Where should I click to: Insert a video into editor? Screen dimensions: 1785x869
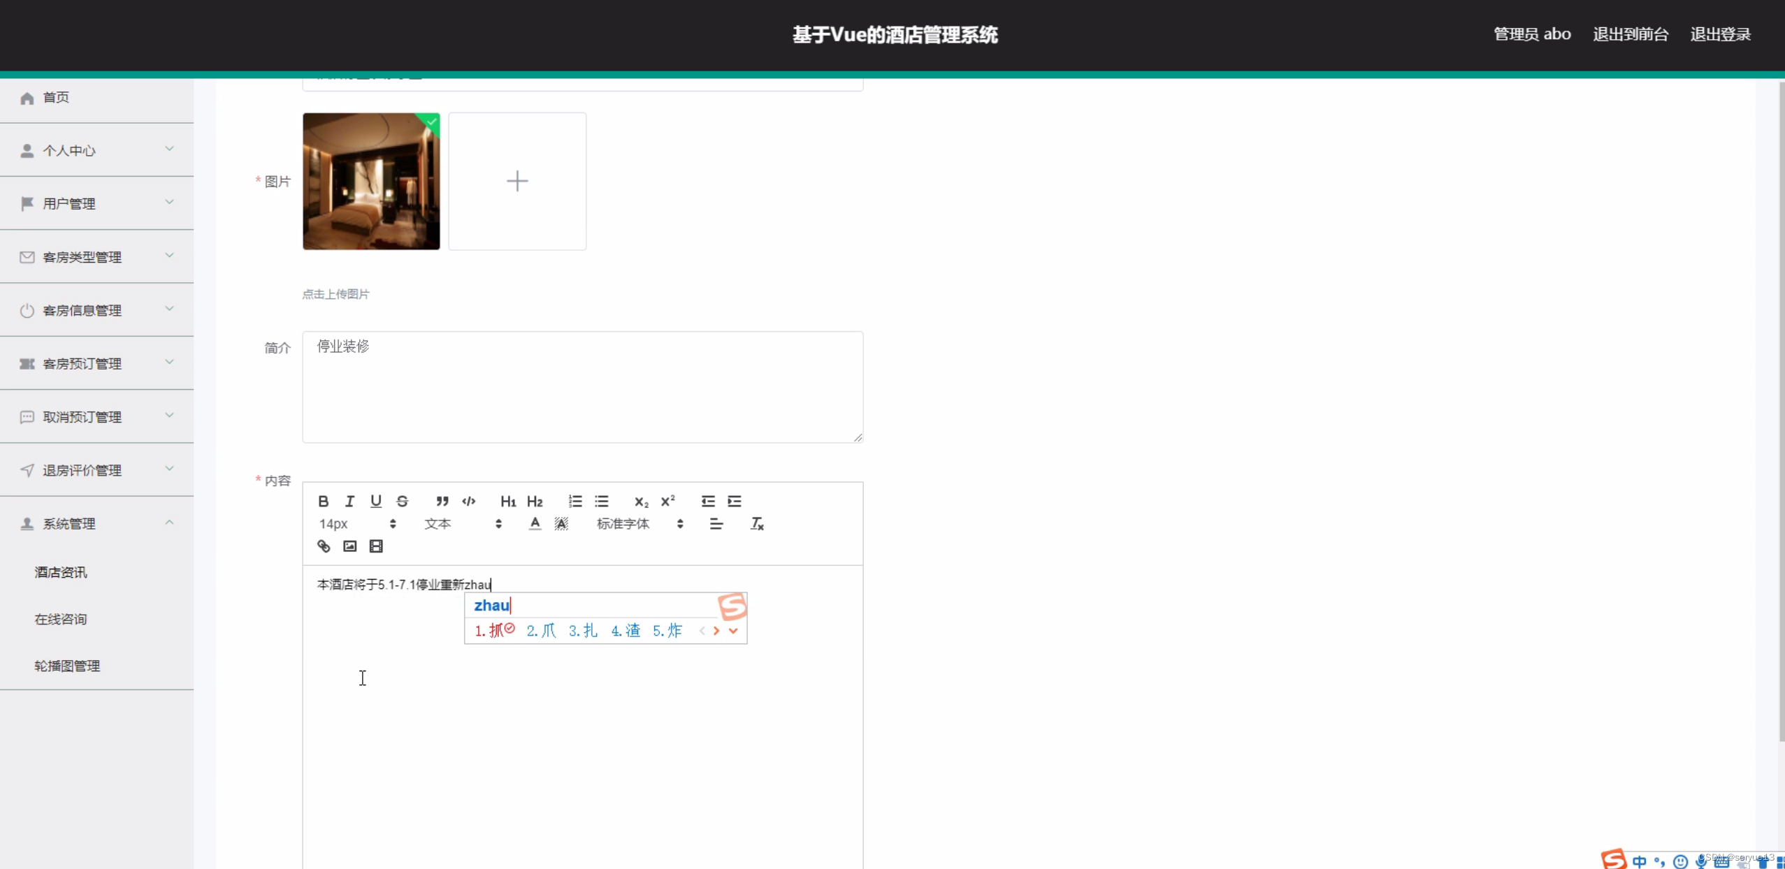pos(376,546)
